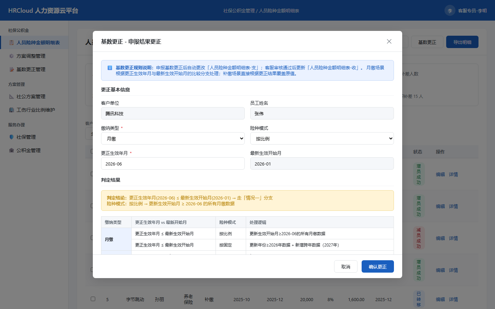
Task: Click the 操作 column header
Action: coord(440,152)
